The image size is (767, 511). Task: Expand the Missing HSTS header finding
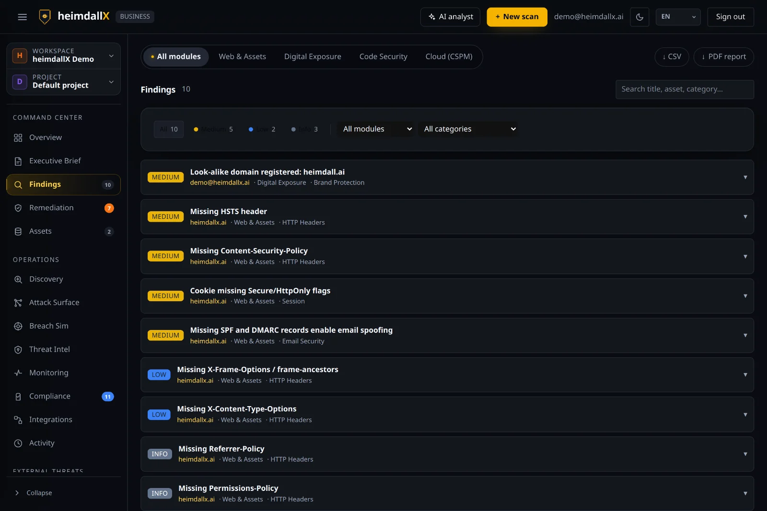(447, 217)
